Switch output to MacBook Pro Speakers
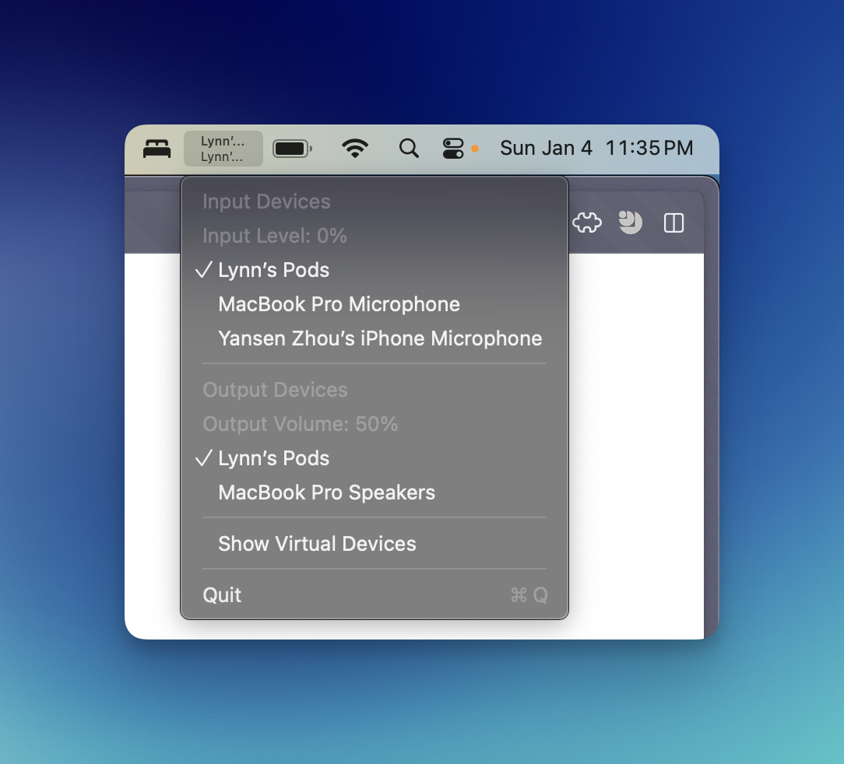This screenshot has width=844, height=764. (x=326, y=492)
